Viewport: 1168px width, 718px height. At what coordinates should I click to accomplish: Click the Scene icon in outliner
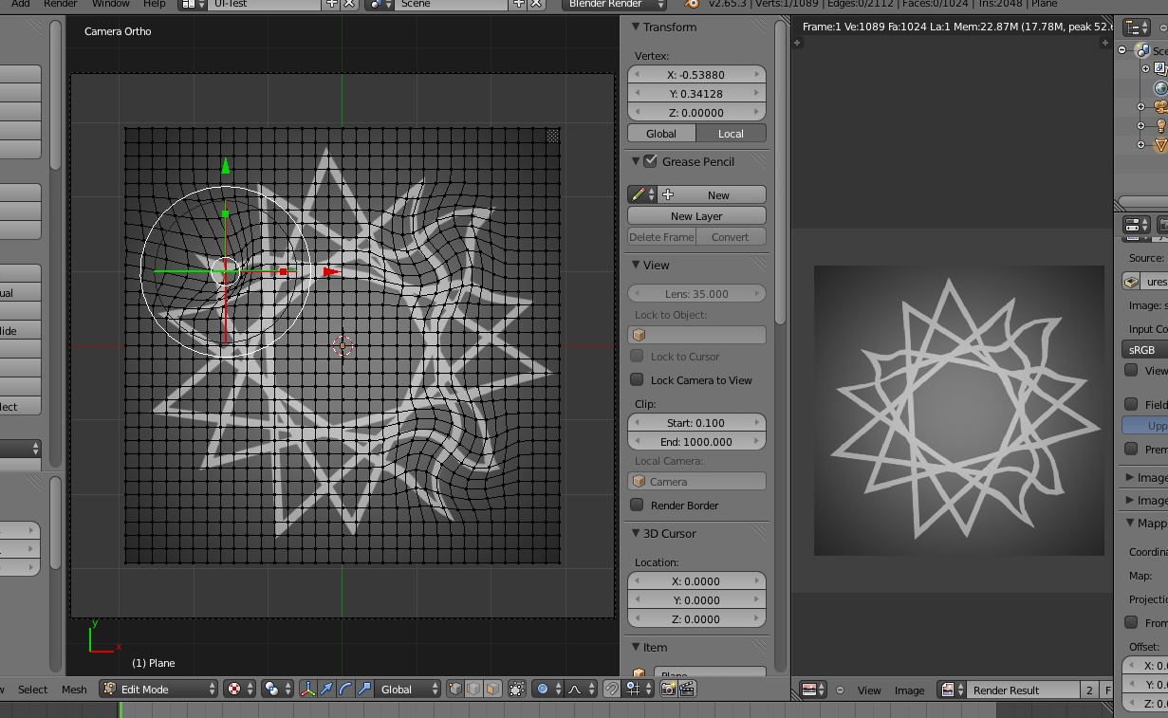point(1142,51)
